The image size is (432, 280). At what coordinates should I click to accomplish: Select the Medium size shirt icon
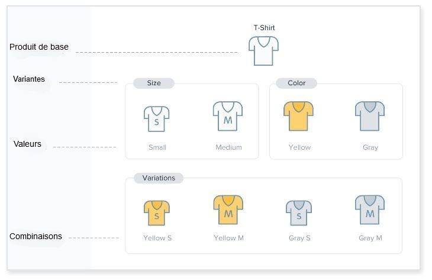pyautogui.click(x=228, y=116)
